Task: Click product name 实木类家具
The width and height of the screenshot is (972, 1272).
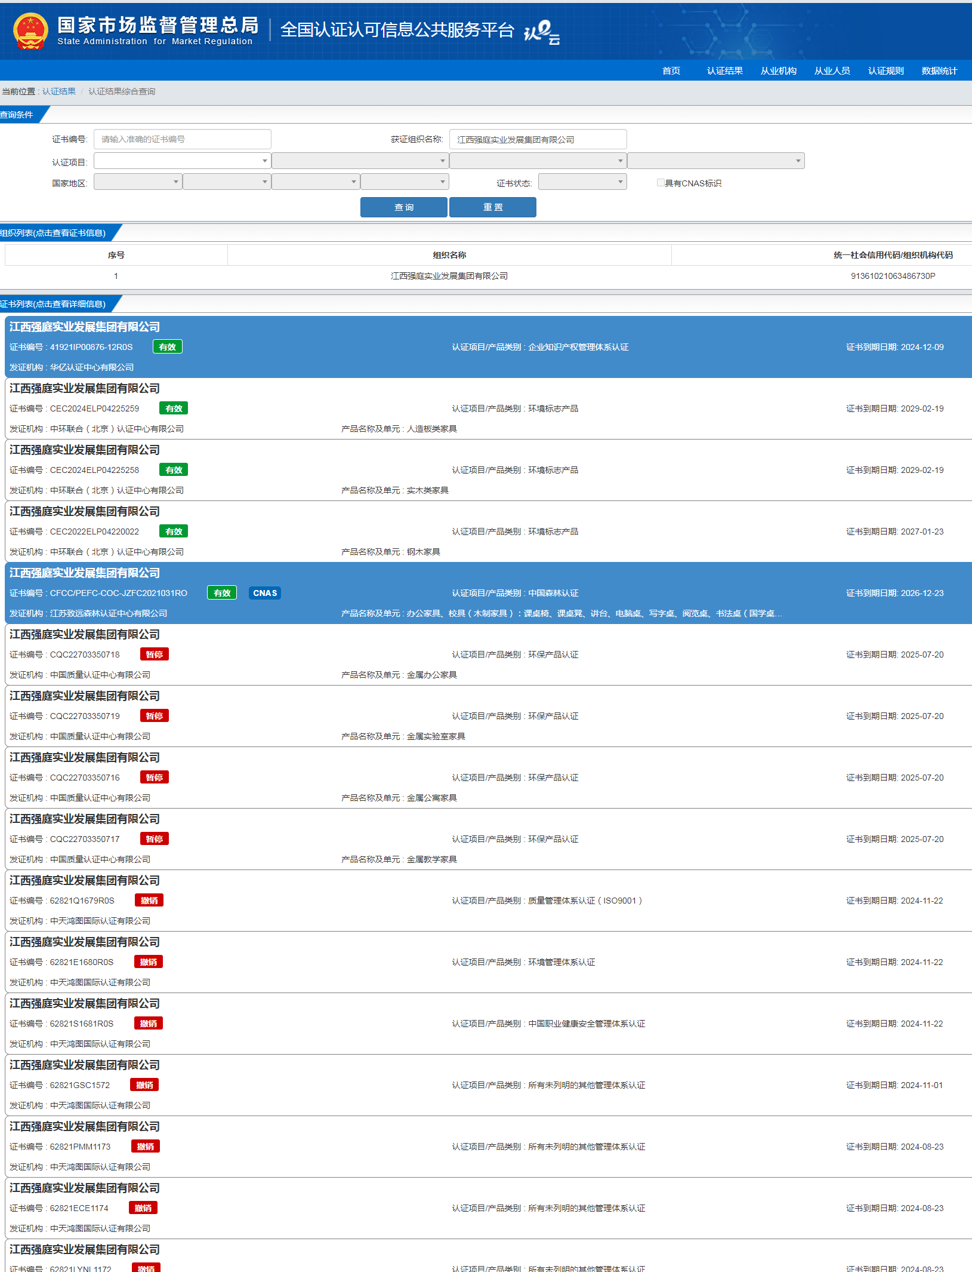Action: [x=428, y=490]
